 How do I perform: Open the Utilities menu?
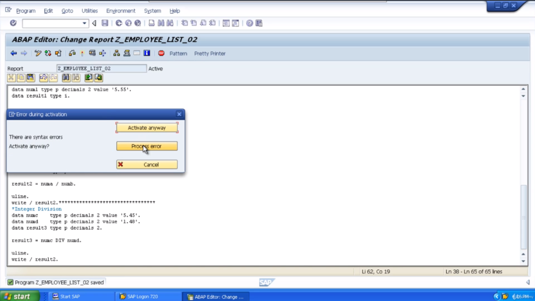click(x=89, y=11)
